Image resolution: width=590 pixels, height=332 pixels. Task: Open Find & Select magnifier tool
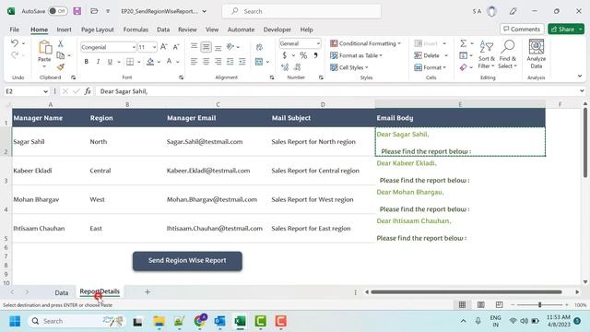508,55
